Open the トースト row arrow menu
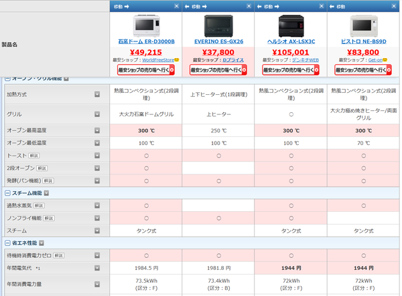The width and height of the screenshot is (402, 296). tap(97, 156)
